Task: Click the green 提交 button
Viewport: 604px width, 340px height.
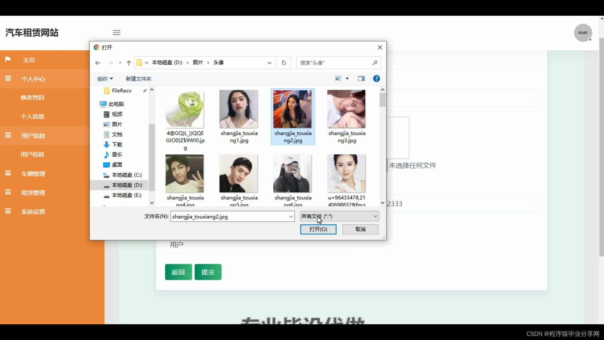Action: [208, 272]
